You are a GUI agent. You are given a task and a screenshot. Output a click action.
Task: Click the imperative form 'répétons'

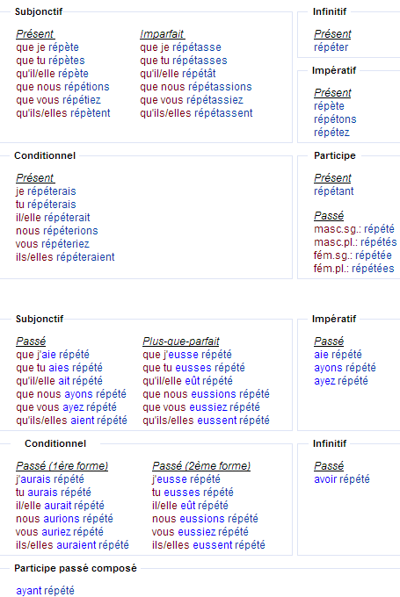point(335,119)
